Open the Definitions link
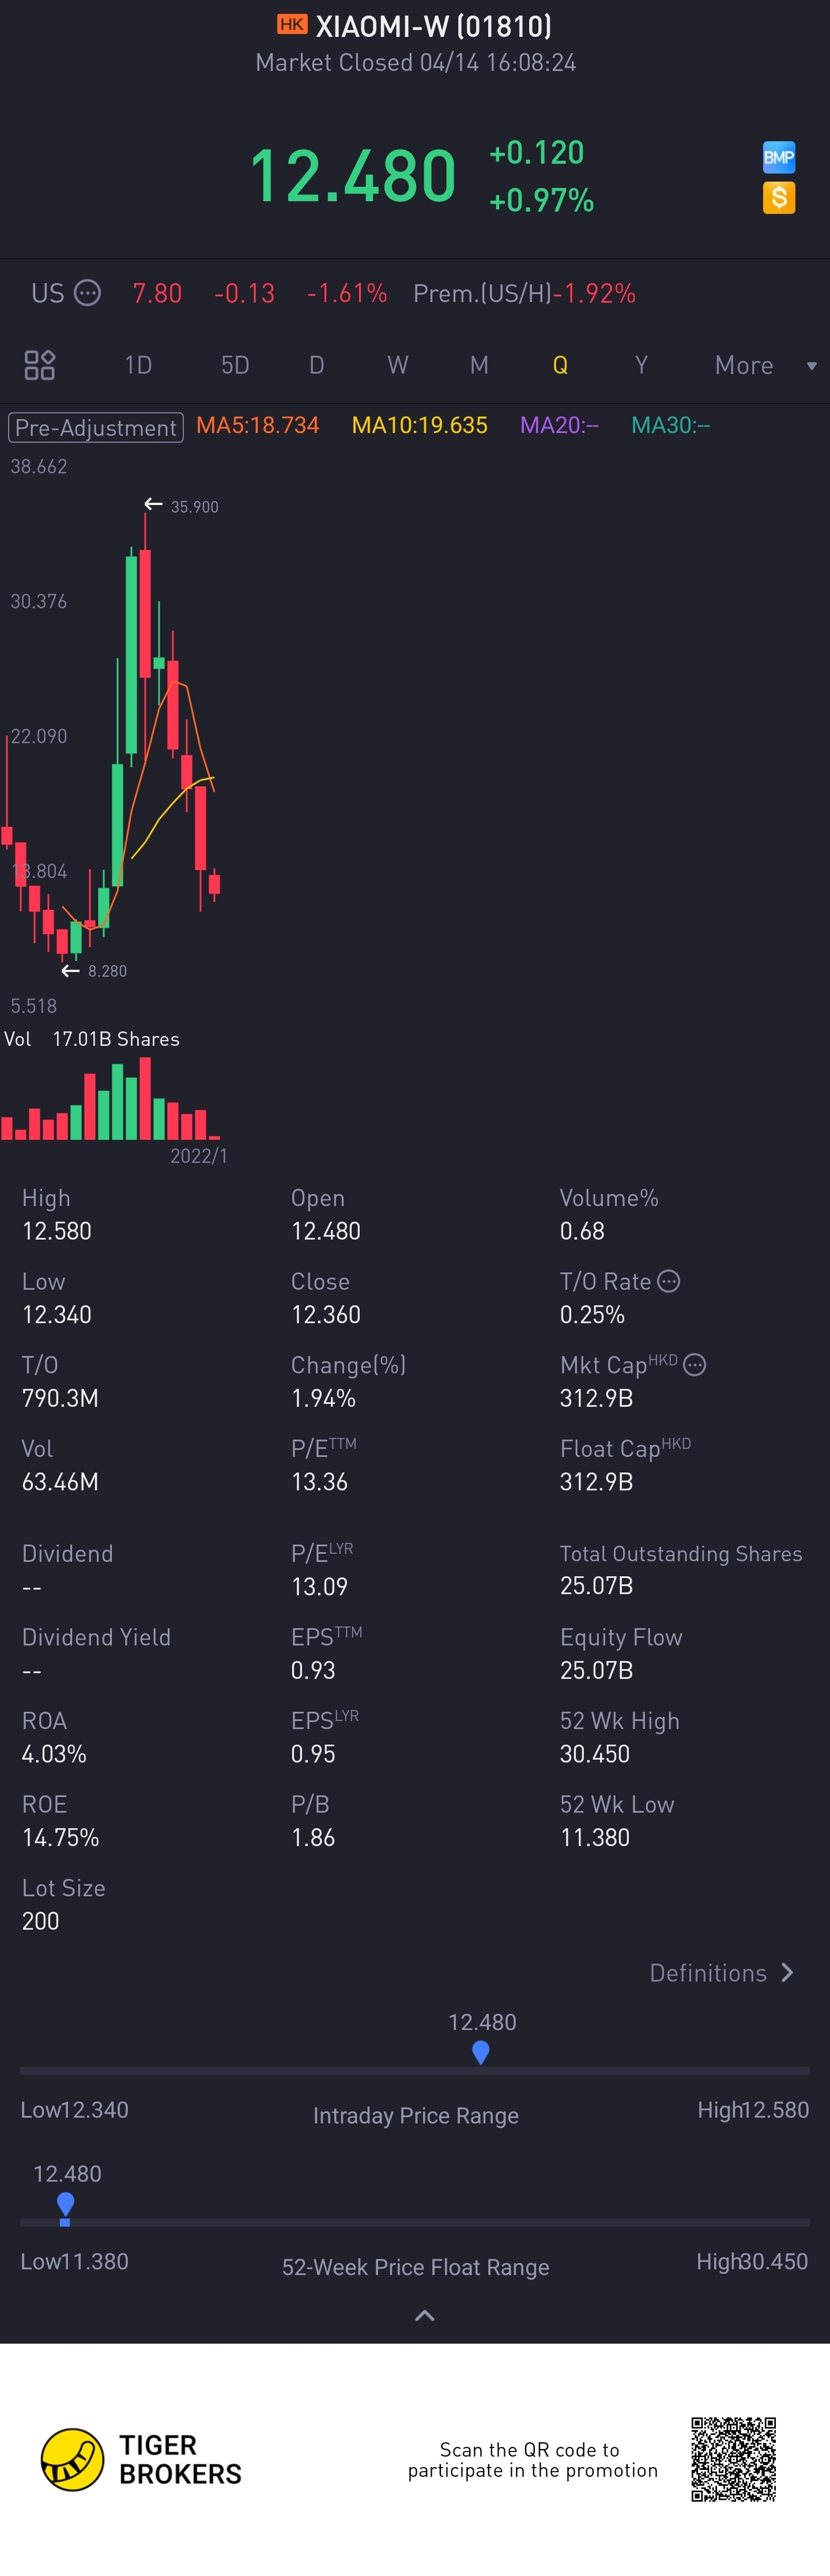Screen dimensions: 830x2576 pos(708,1973)
